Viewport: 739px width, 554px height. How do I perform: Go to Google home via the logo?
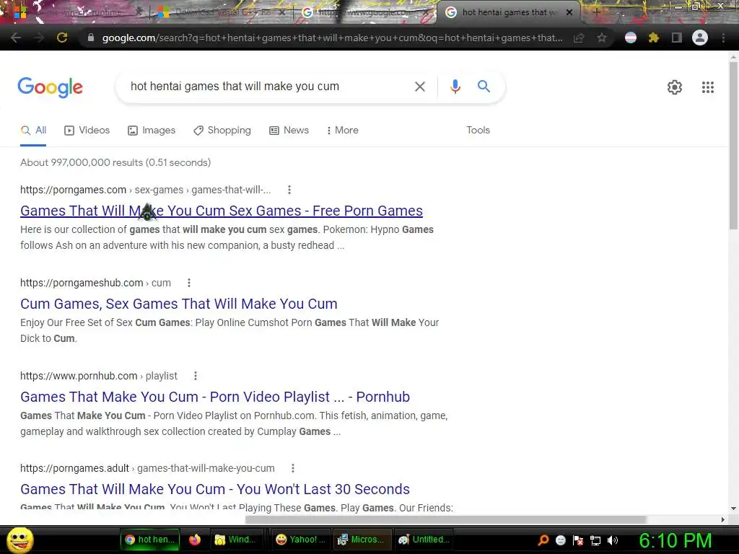coord(51,87)
